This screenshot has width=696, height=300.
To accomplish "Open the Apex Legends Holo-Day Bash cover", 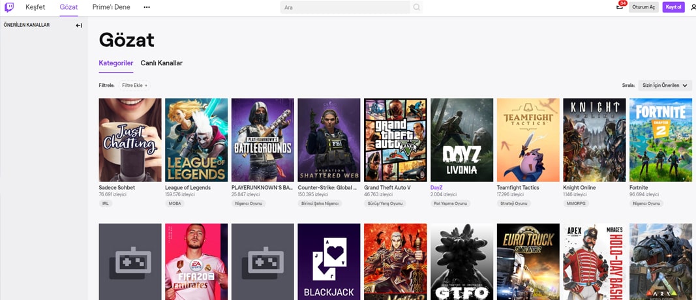I will [594, 262].
